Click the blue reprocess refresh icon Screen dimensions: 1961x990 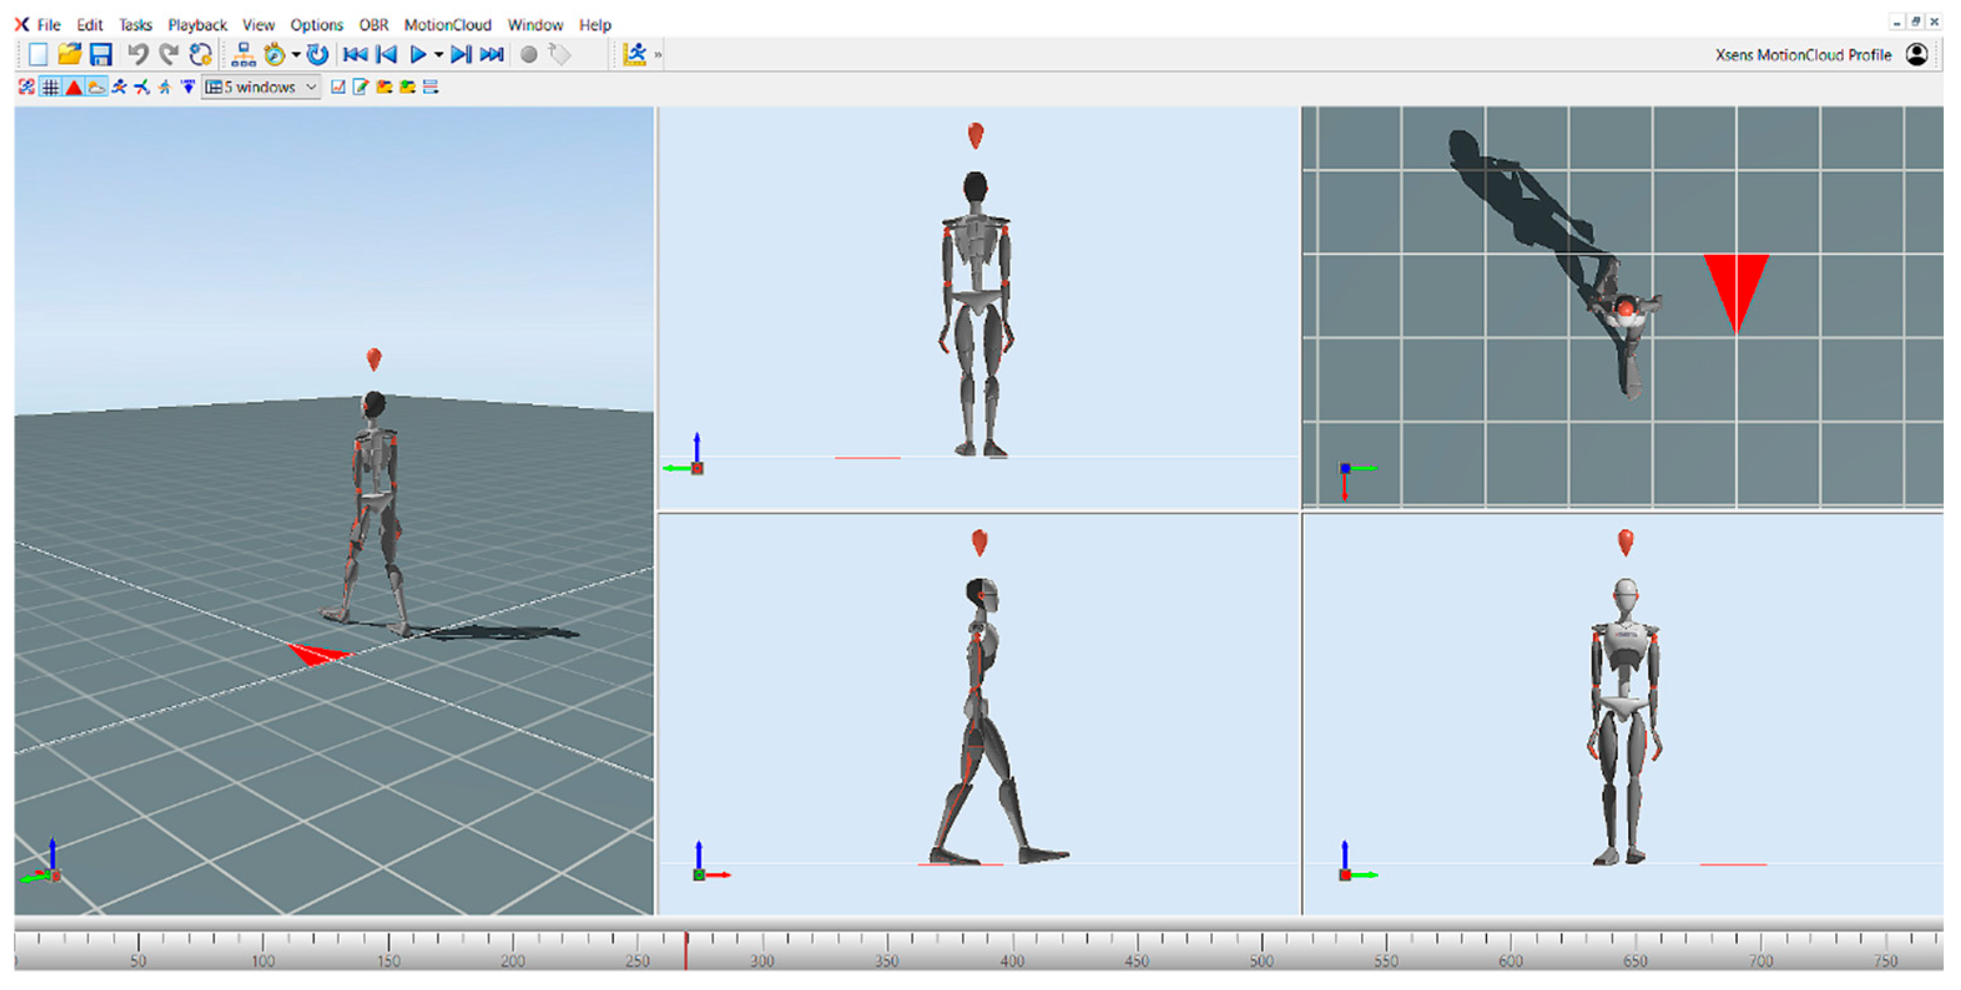[x=317, y=54]
